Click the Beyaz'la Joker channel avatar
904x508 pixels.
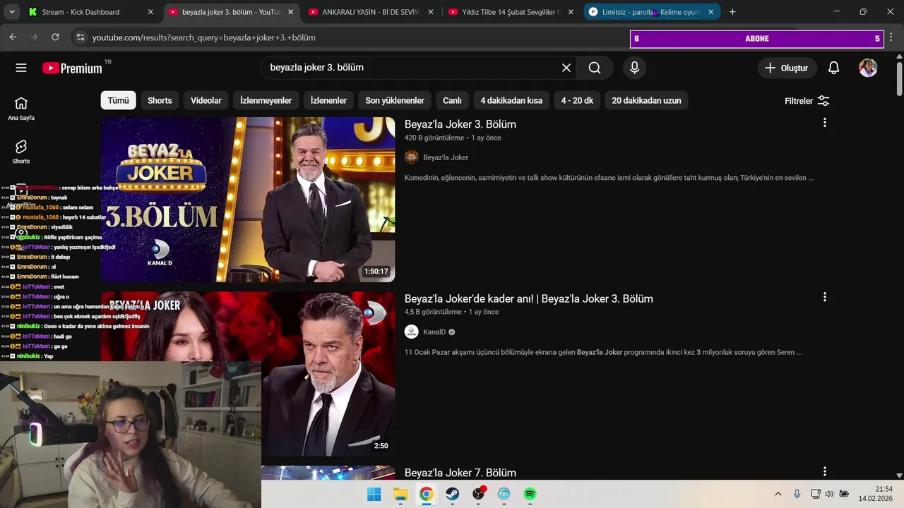(x=411, y=157)
